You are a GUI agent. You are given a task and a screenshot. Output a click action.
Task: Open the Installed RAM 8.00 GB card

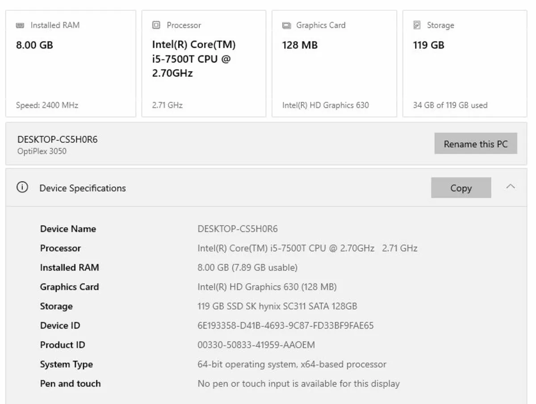71,64
